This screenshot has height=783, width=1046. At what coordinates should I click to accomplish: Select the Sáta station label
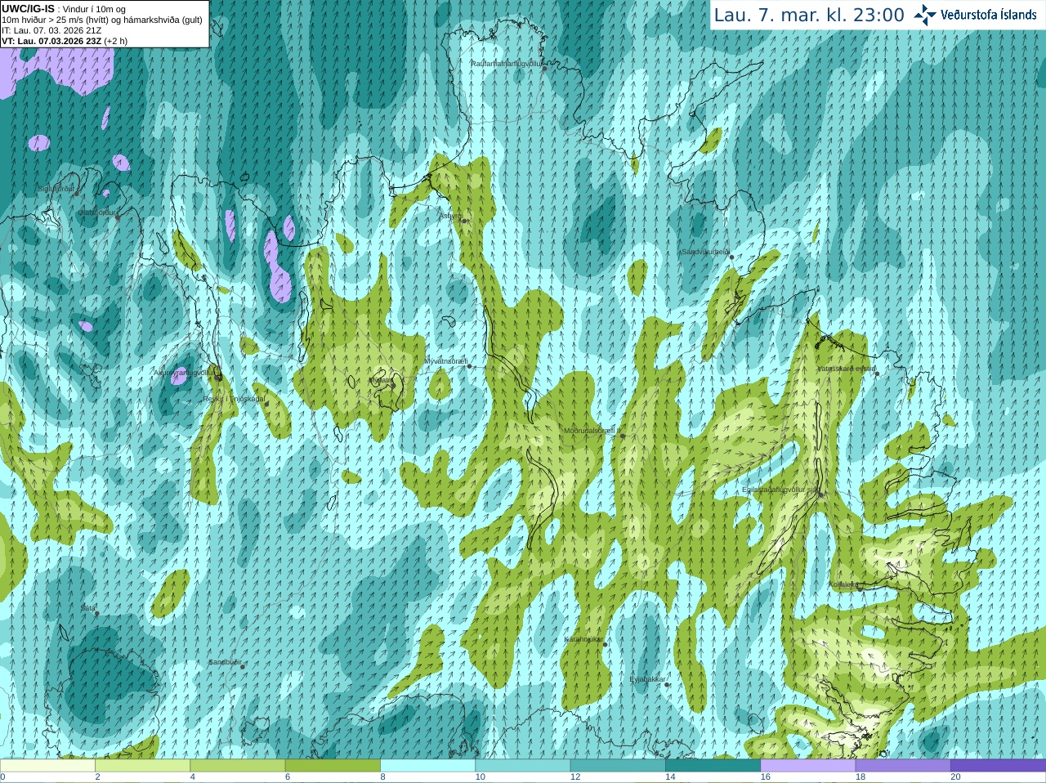(88, 607)
